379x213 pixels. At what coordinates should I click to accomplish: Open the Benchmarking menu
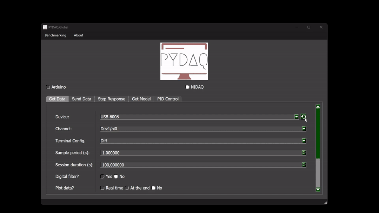point(55,35)
